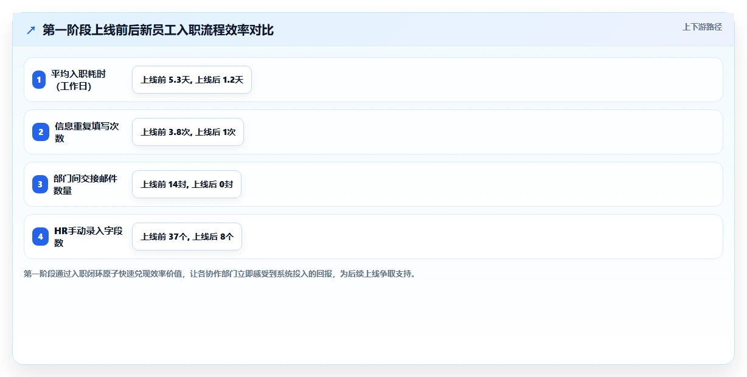The image size is (747, 377).
Task: Click the 上线前 37个, 上线后 8个 chip
Action: [x=187, y=237]
